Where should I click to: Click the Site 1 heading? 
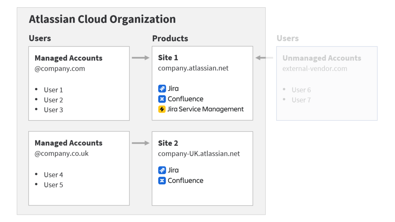(x=168, y=58)
